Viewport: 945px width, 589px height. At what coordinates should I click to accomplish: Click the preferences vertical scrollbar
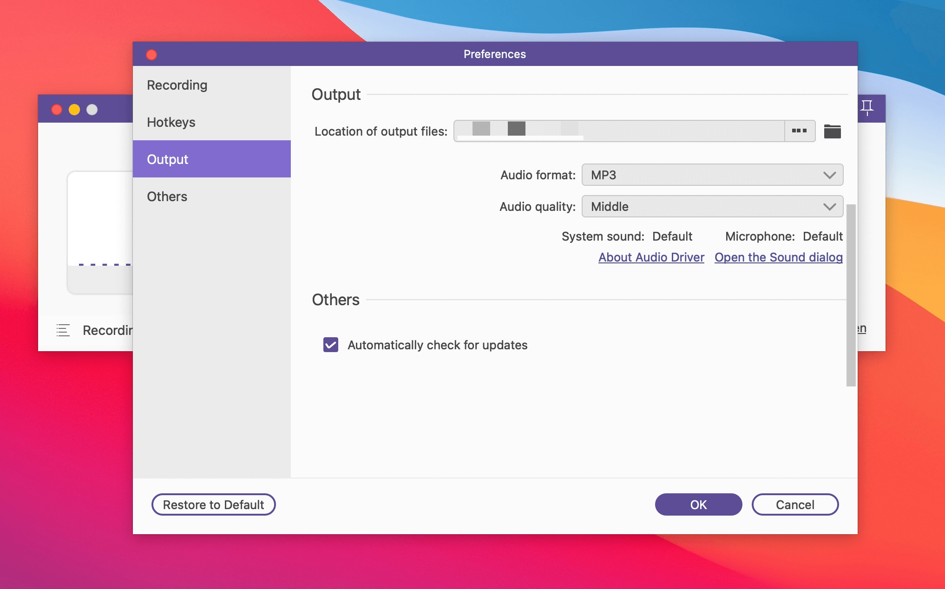[851, 295]
